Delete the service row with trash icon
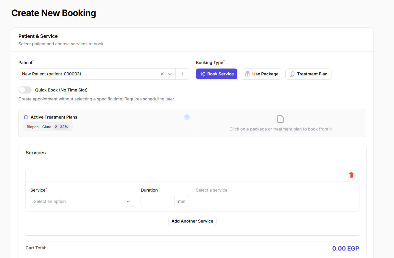This screenshot has width=394, height=258. (351, 175)
